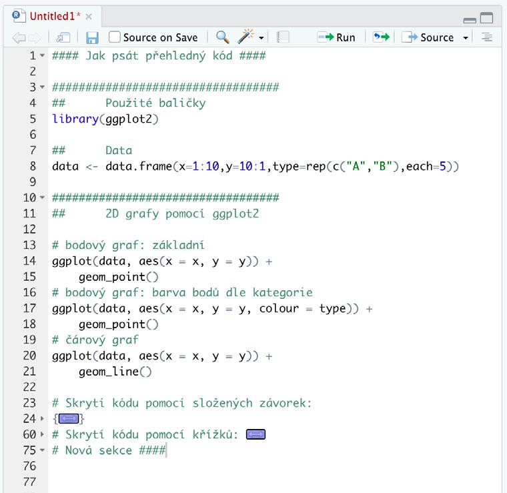
Task: Run the current line with Run button
Action: pyautogui.click(x=336, y=37)
